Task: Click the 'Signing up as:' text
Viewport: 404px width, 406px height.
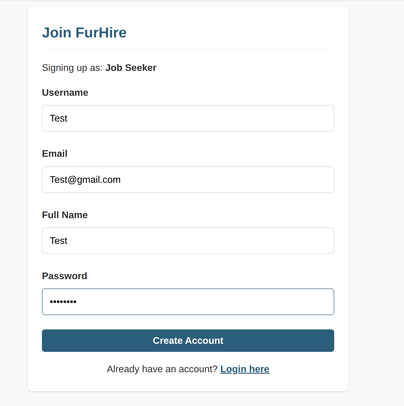Action: click(72, 68)
